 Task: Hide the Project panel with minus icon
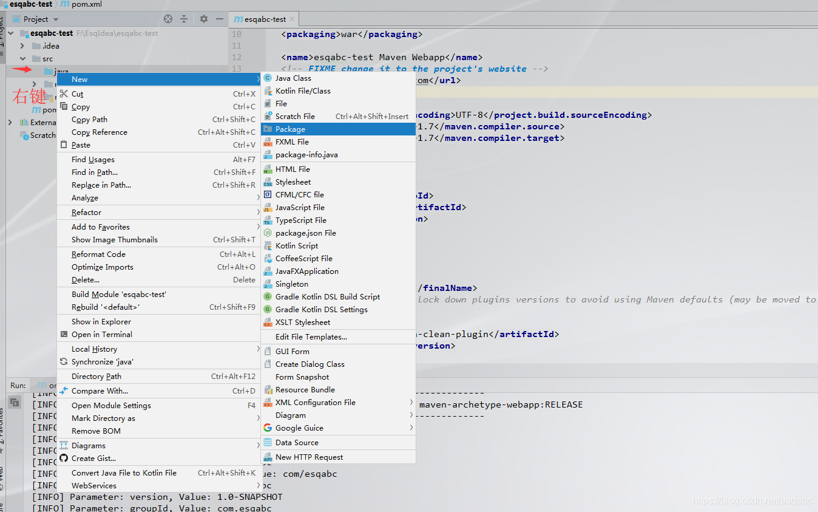point(219,19)
